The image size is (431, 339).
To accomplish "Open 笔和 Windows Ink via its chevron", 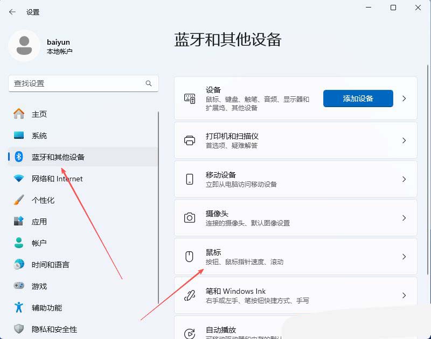I will coord(404,295).
